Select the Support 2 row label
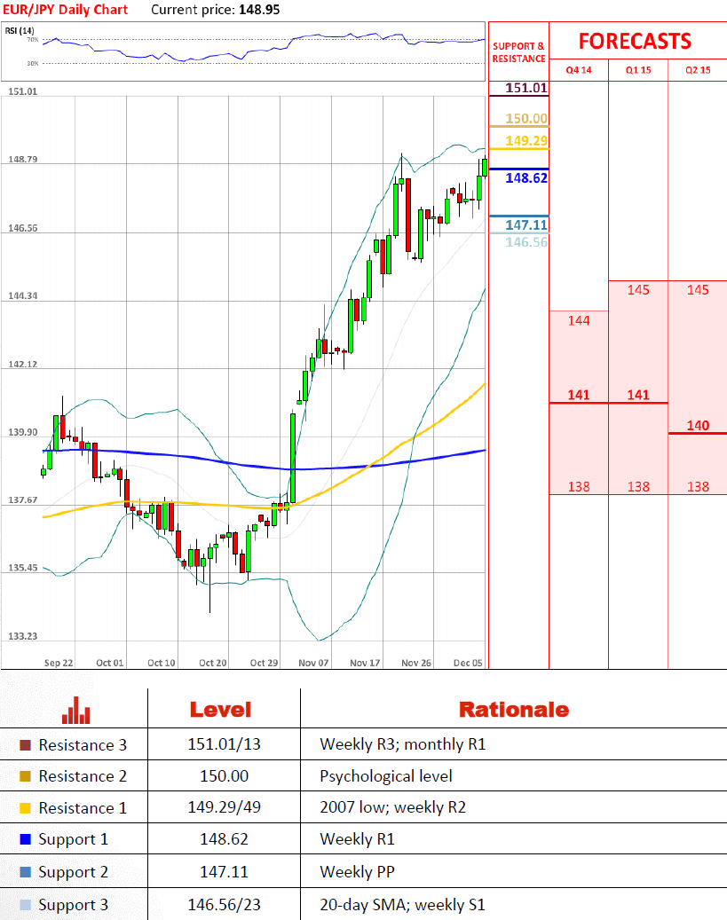727x920 pixels. (x=74, y=872)
